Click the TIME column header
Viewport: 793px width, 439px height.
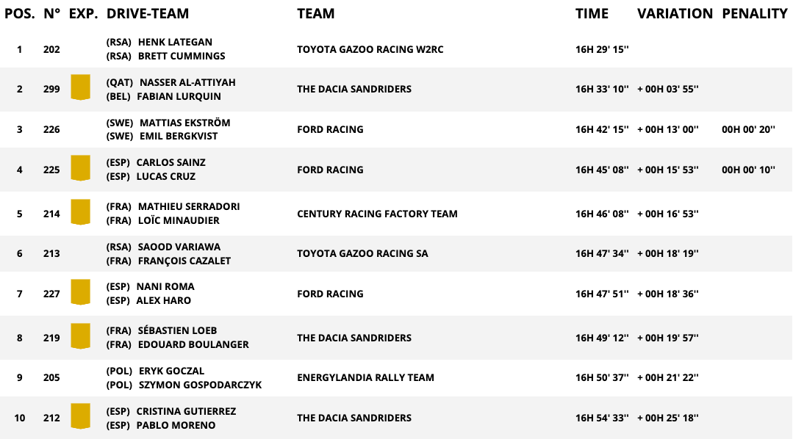pos(592,13)
